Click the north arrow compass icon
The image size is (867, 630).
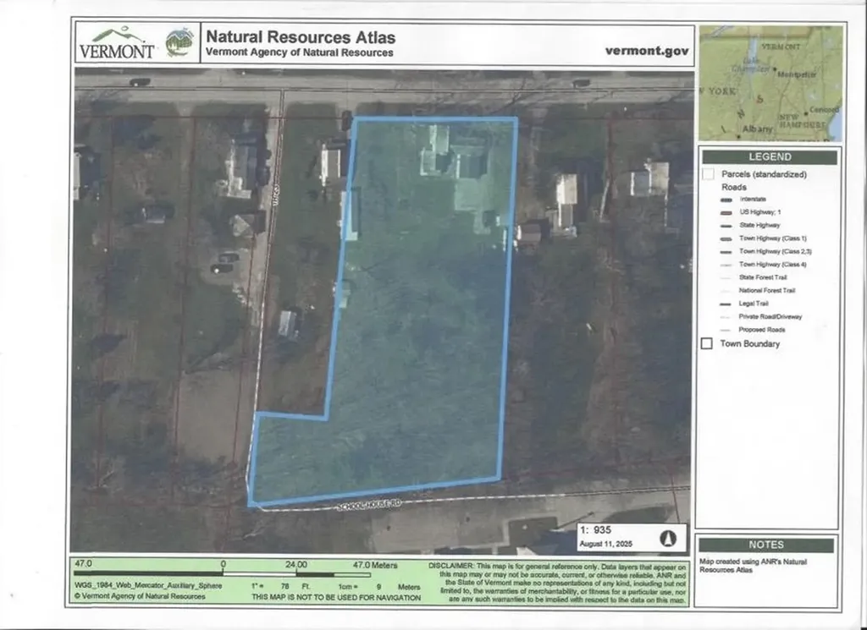pos(668,539)
